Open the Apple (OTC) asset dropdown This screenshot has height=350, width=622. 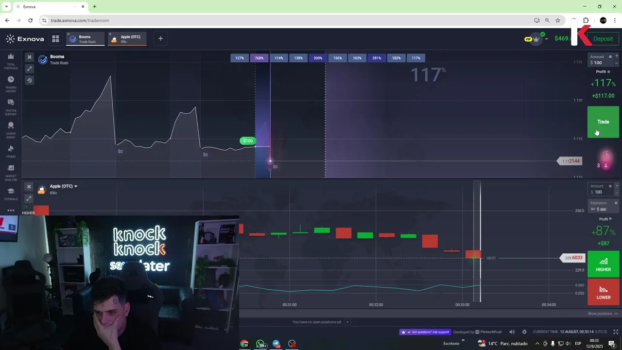click(x=64, y=186)
